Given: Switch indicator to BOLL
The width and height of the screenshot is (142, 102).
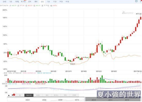Looking at the screenshot, I should pos(56,95).
